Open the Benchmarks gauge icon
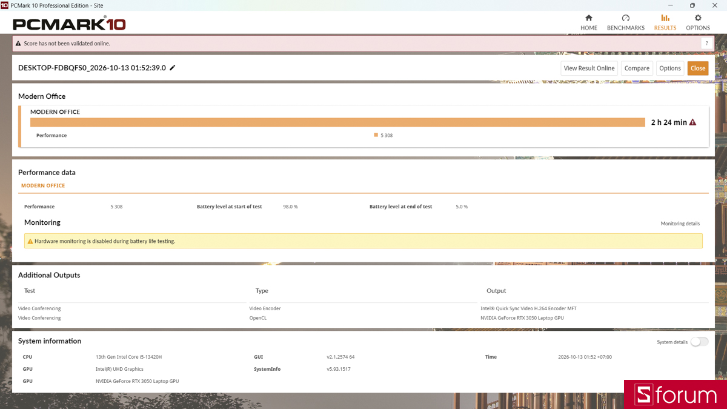This screenshot has width=727, height=409. pyautogui.click(x=626, y=18)
